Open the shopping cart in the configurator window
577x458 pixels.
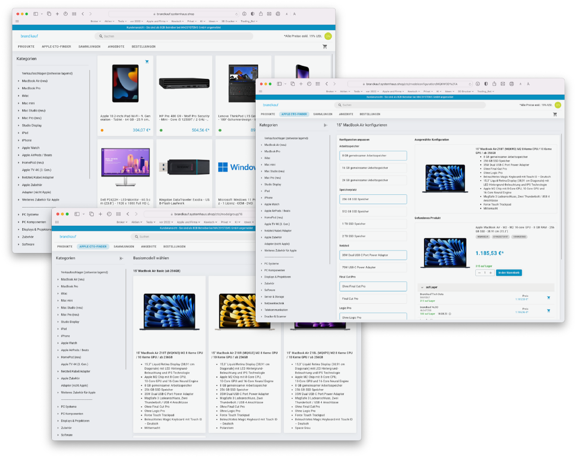[x=555, y=114]
